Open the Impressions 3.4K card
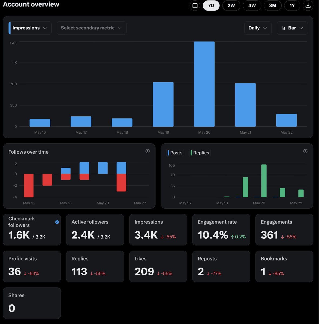The height and width of the screenshot is (324, 319). click(x=158, y=230)
